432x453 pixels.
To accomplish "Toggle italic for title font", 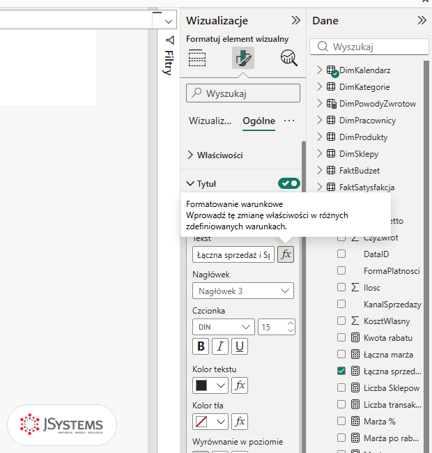I will tap(220, 346).
